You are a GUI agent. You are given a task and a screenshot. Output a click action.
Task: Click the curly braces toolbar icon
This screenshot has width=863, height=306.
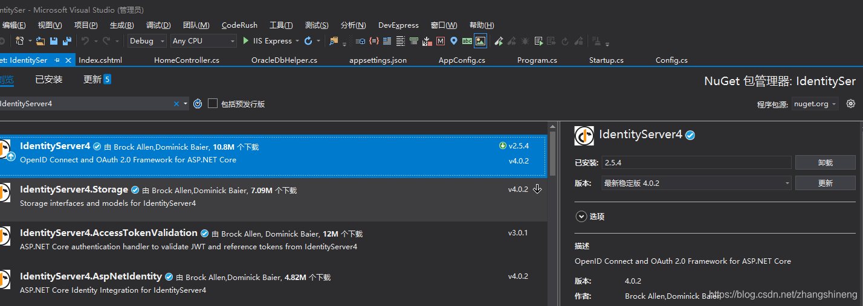374,41
